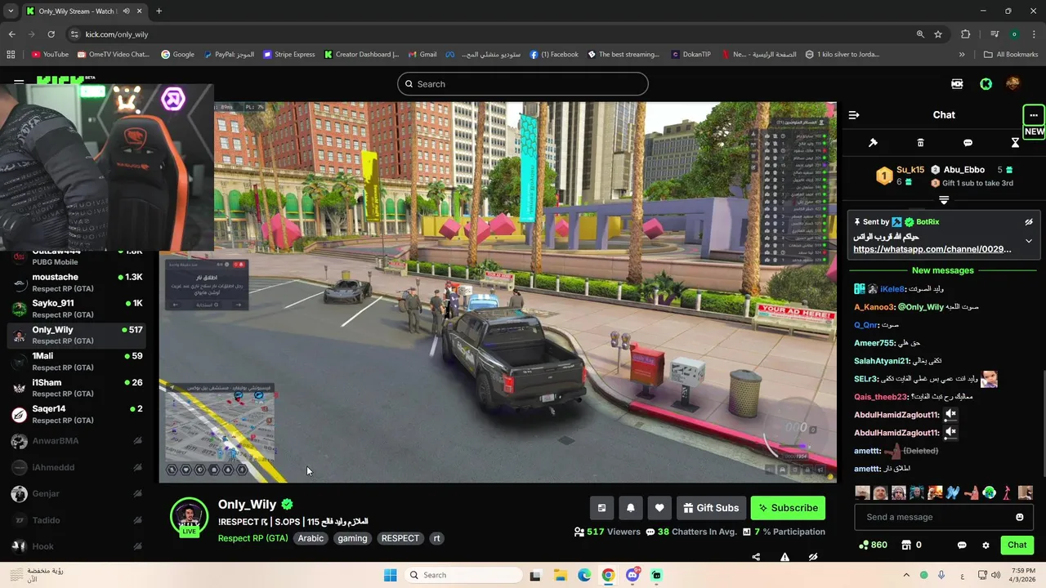Share the stream via share icon

pos(756,557)
